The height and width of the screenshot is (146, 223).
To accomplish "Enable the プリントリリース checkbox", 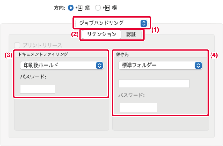I will tap(17, 45).
